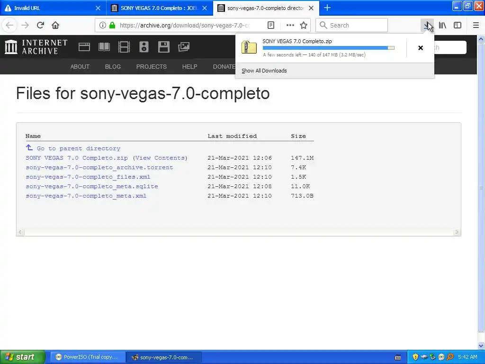Click the 147.1M size value
Viewport: 485px width, 364px height.
click(302, 158)
